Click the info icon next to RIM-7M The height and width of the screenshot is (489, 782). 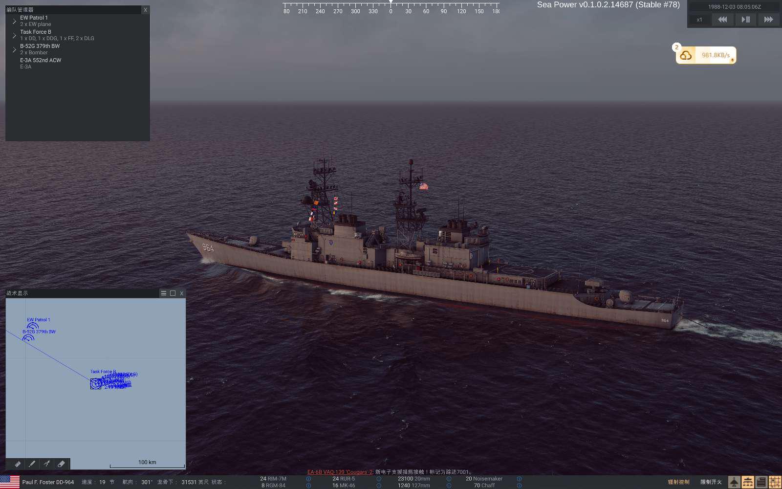[x=308, y=479]
